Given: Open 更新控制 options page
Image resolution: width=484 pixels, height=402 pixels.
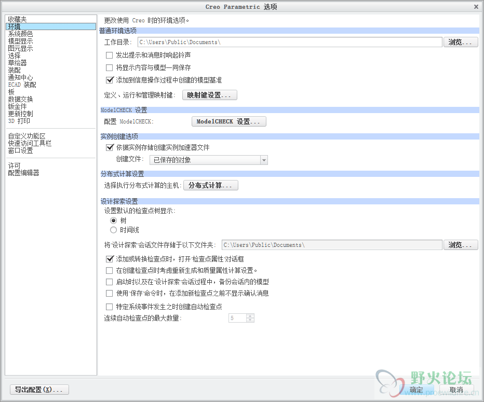Looking at the screenshot, I should [x=20, y=114].
